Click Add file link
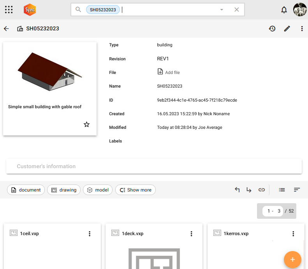308x269 pixels. click(168, 72)
